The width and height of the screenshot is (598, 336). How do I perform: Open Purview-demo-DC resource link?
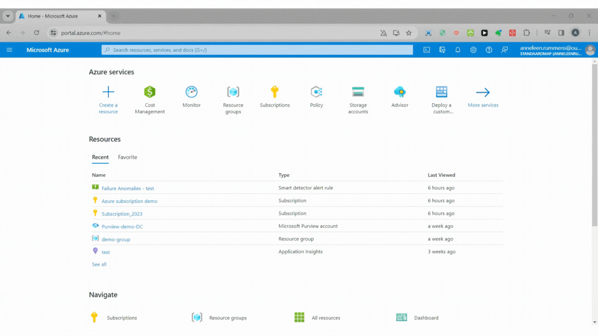122,226
